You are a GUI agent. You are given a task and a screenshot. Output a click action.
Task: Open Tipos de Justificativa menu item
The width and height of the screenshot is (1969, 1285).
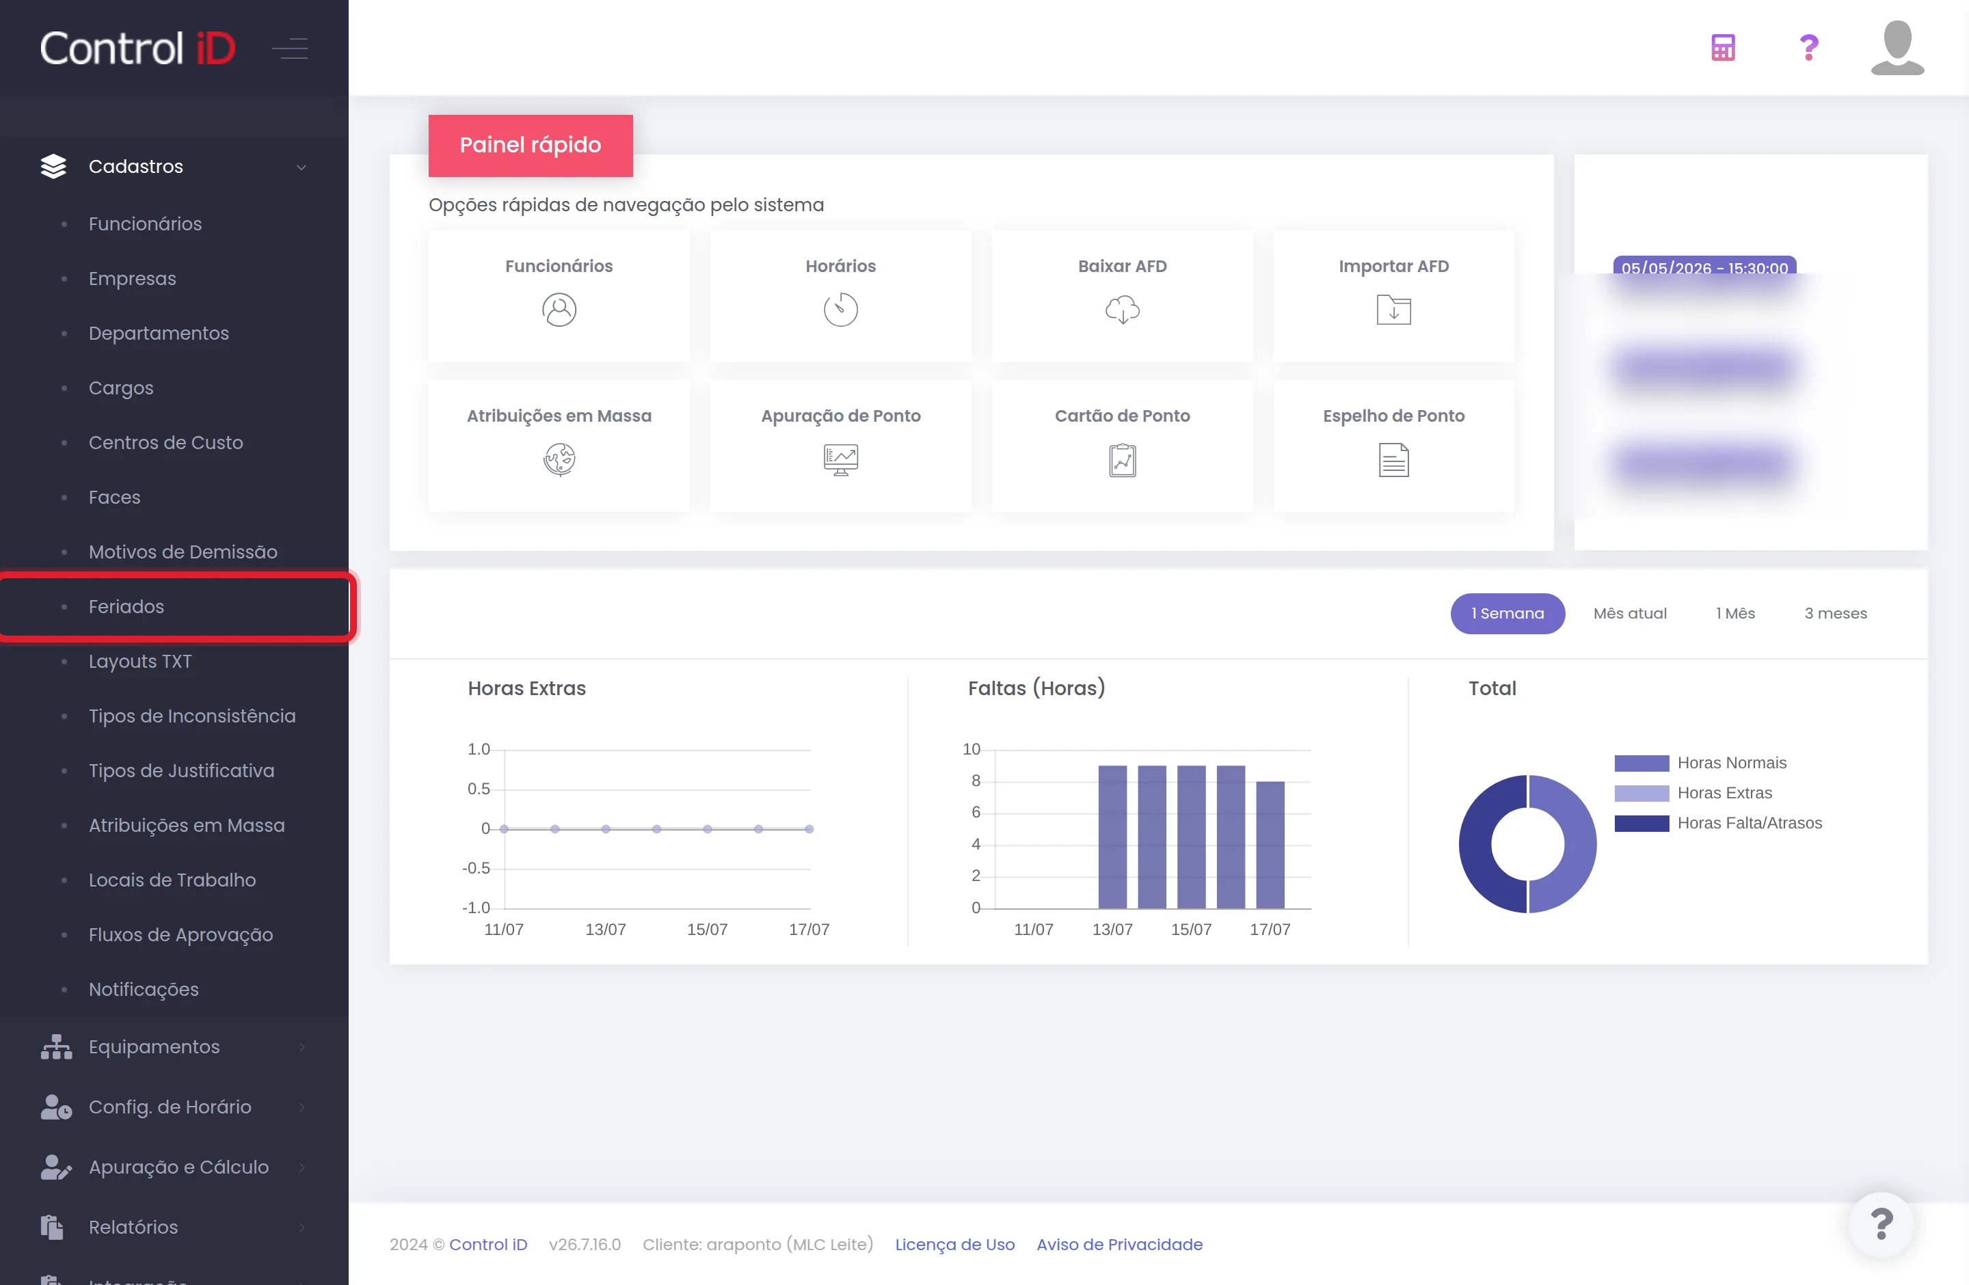(181, 771)
